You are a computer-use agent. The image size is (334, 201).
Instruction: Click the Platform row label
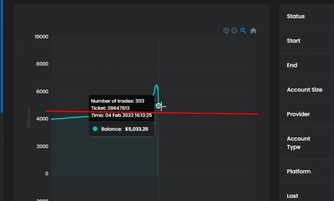[298, 172]
